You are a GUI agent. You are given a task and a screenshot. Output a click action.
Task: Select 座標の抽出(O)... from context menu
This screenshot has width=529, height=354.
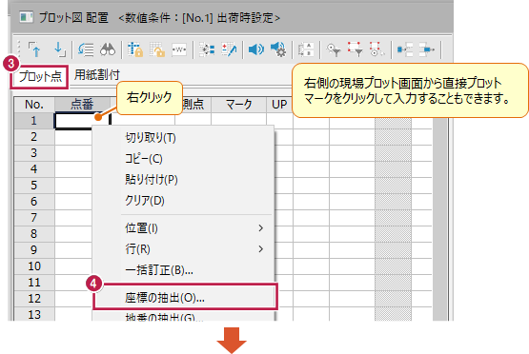185,297
